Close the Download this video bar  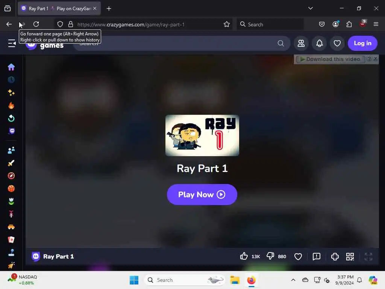tap(375, 59)
